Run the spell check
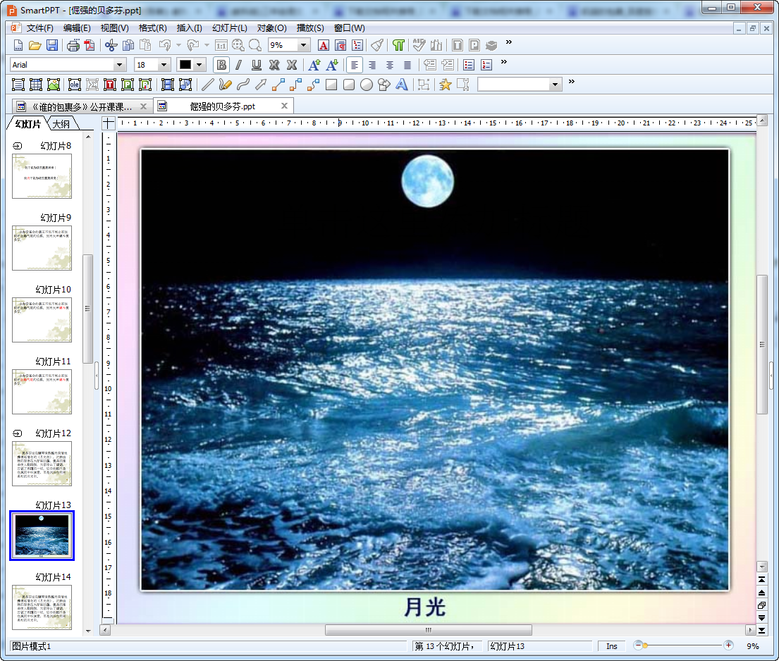 click(x=419, y=45)
